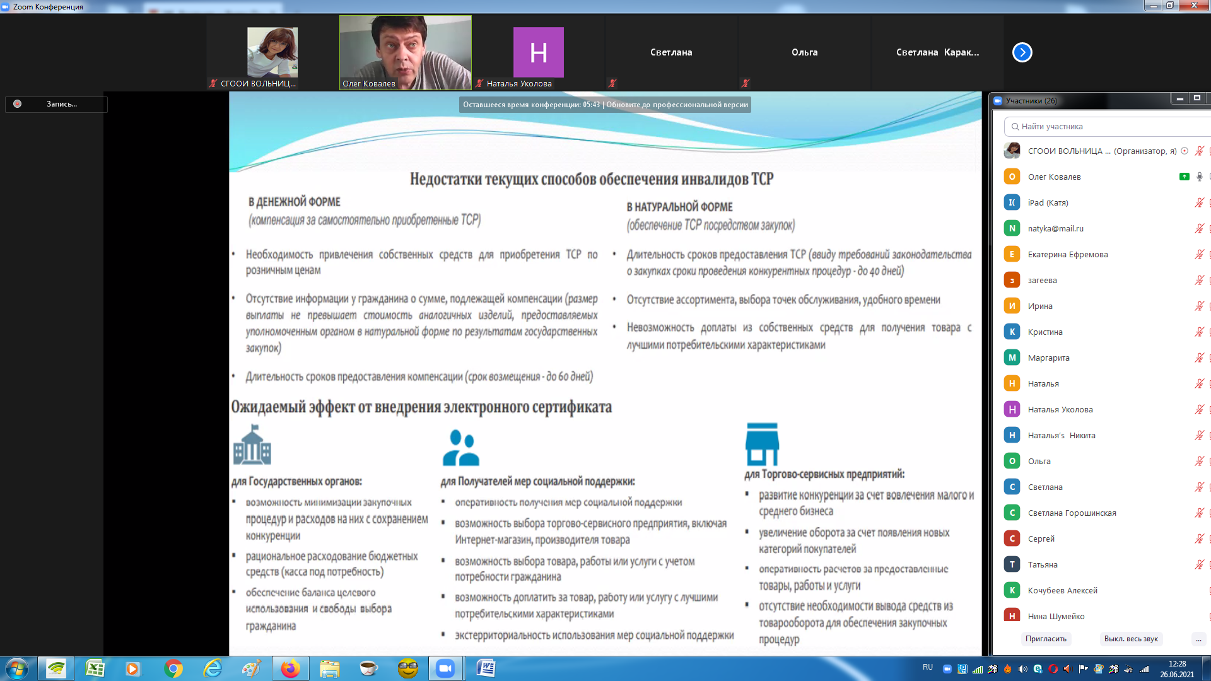The height and width of the screenshot is (681, 1211).
Task: Click recording indicator icon beside СГООИ ВОЛЬНИЦА
Action: pyautogui.click(x=1185, y=151)
